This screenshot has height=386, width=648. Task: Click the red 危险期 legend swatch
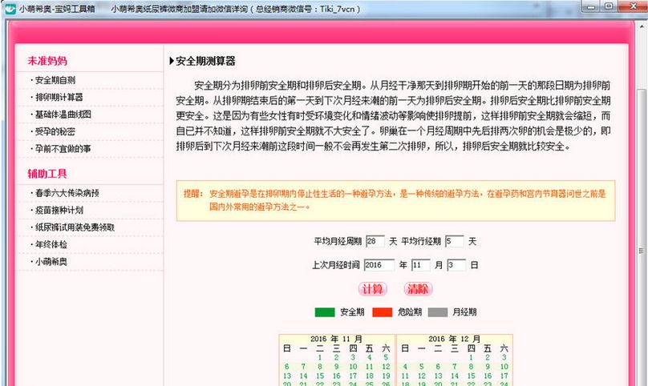coord(383,312)
